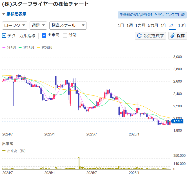Click the 移13週 legend entry
The height and width of the screenshot is (176, 188).
(x=26, y=48)
